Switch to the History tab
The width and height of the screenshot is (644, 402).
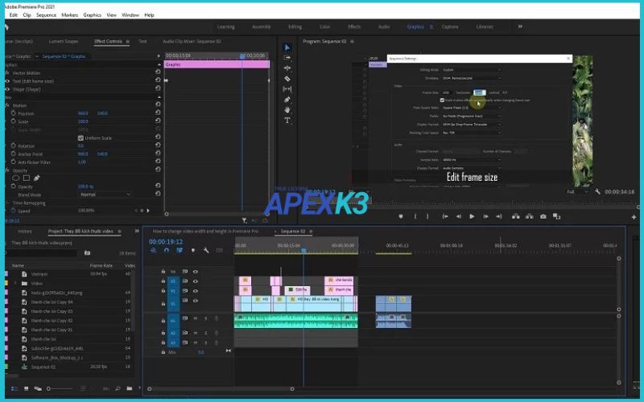point(25,232)
